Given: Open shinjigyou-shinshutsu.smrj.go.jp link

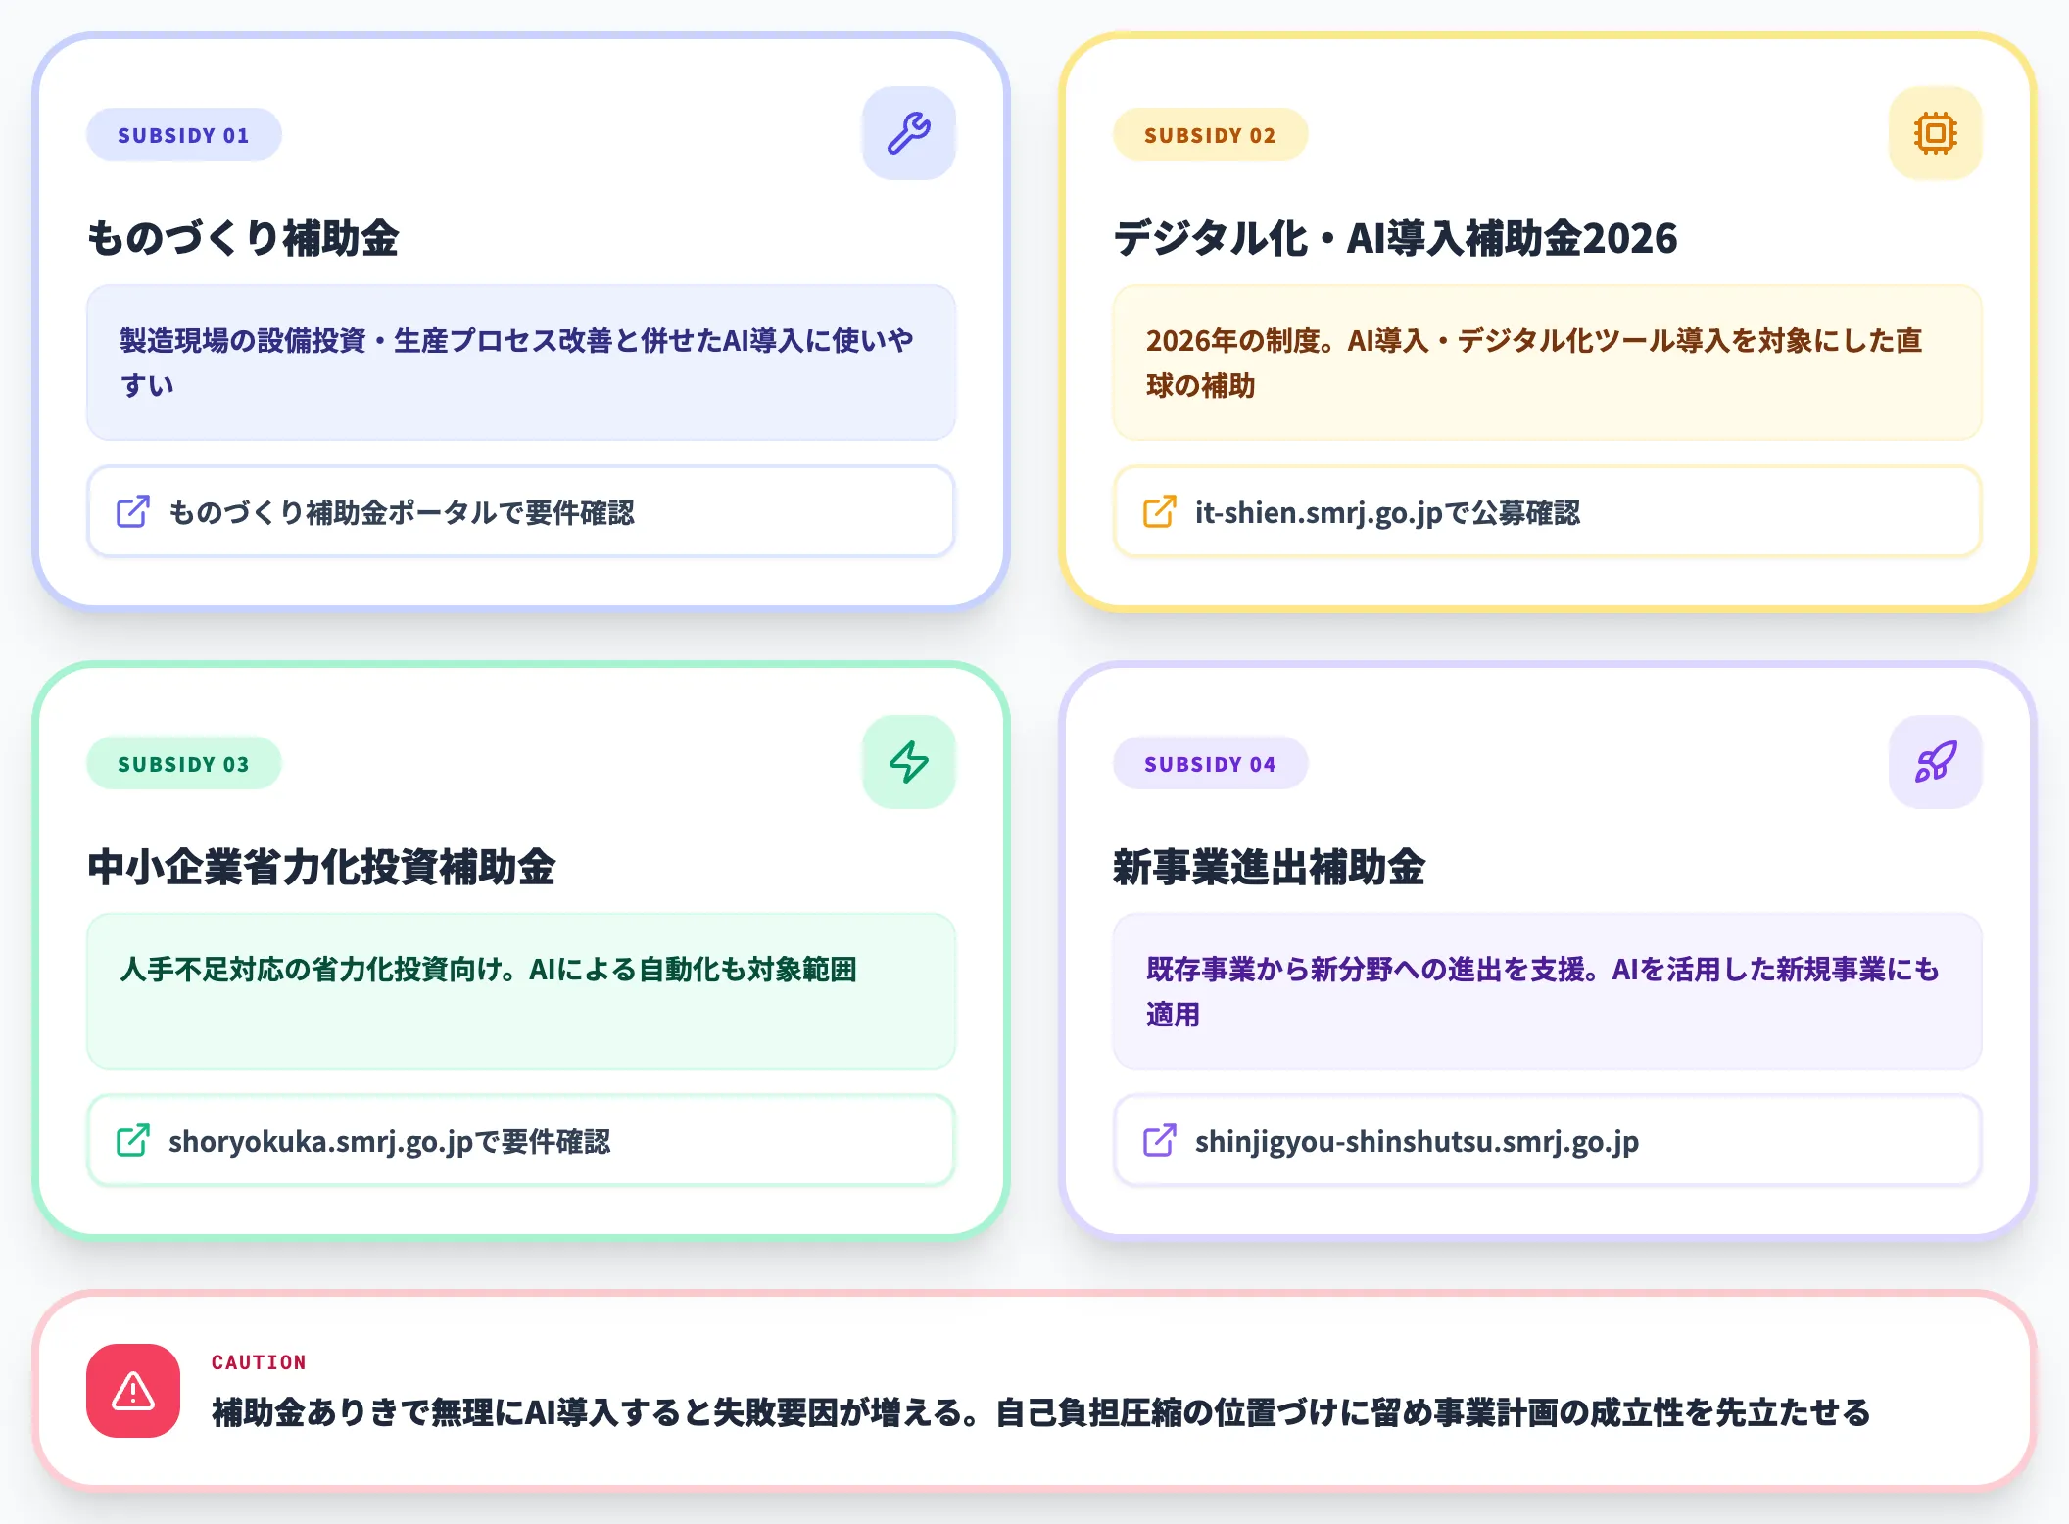Looking at the screenshot, I should (1418, 1141).
